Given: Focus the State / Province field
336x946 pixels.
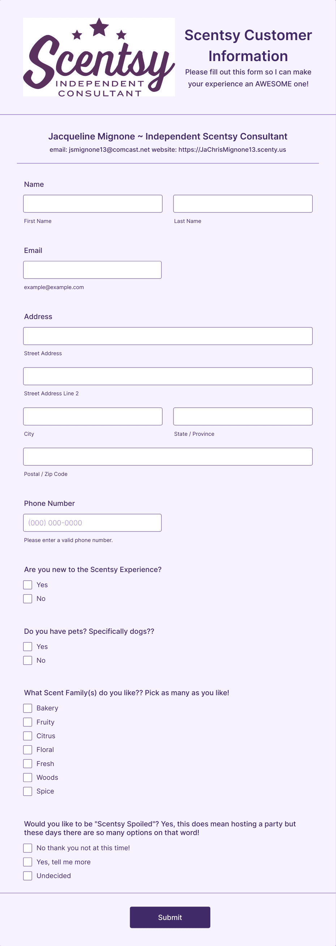Looking at the screenshot, I should coord(243,416).
